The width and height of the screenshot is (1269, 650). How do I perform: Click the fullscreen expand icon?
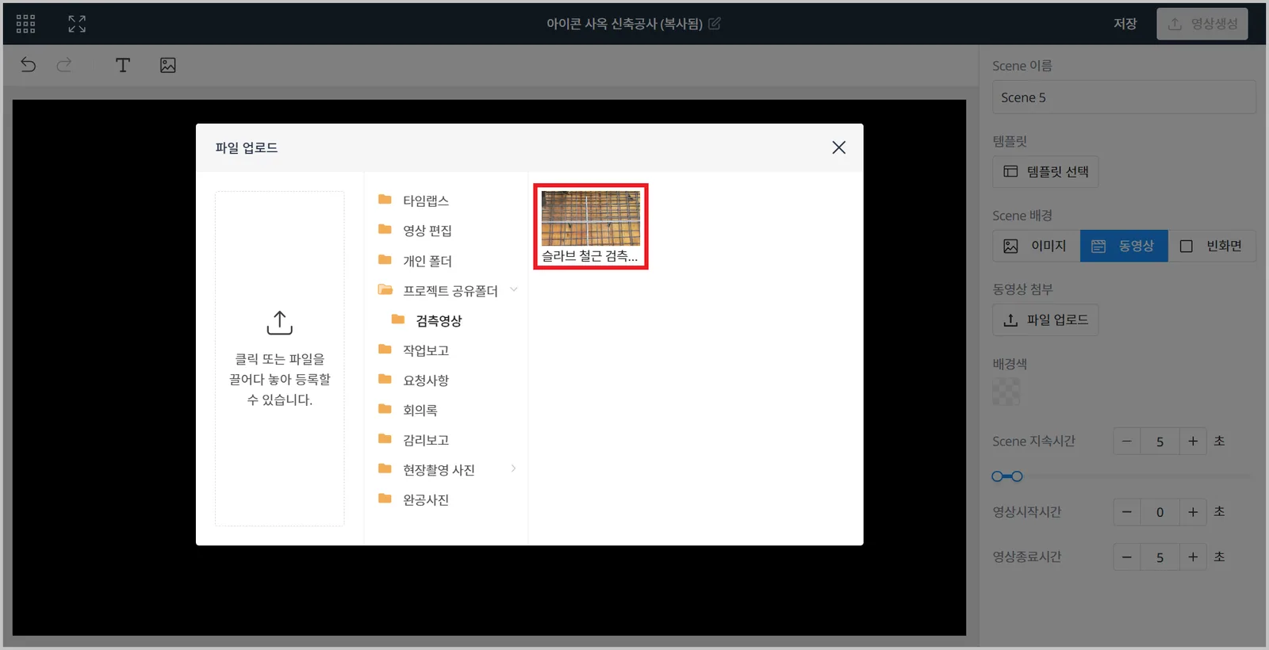tap(77, 24)
